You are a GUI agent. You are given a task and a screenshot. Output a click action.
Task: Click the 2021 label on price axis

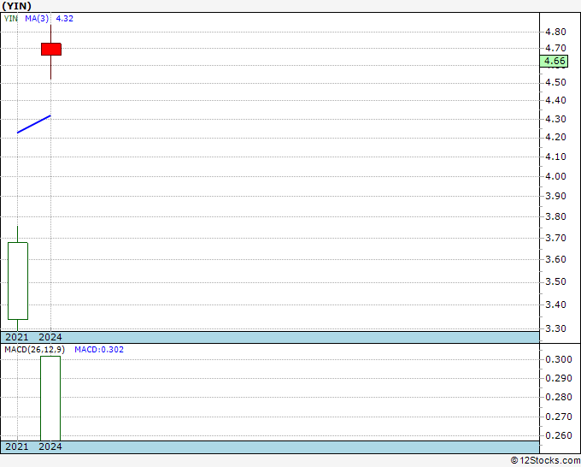[x=17, y=337]
